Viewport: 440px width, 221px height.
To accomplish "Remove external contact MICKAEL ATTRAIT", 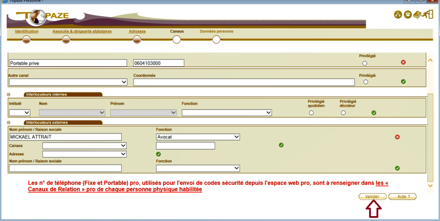I will coord(397,137).
